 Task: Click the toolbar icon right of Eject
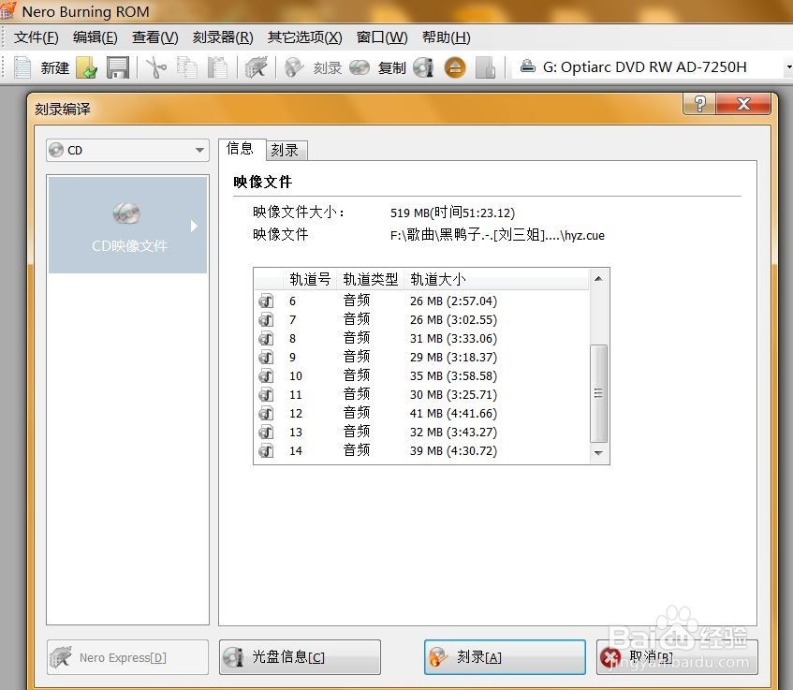(486, 67)
